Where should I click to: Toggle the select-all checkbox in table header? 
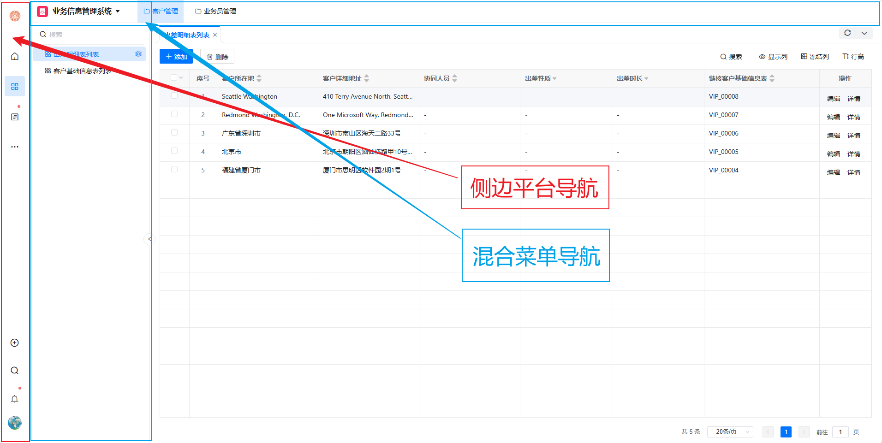point(174,78)
